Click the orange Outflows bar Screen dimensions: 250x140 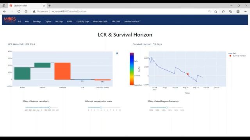62,71
